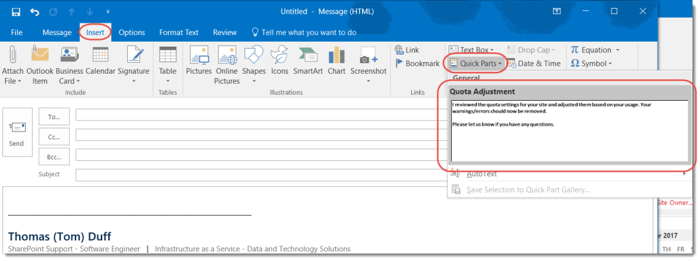
Task: Click the To recipients field
Action: click(262, 115)
